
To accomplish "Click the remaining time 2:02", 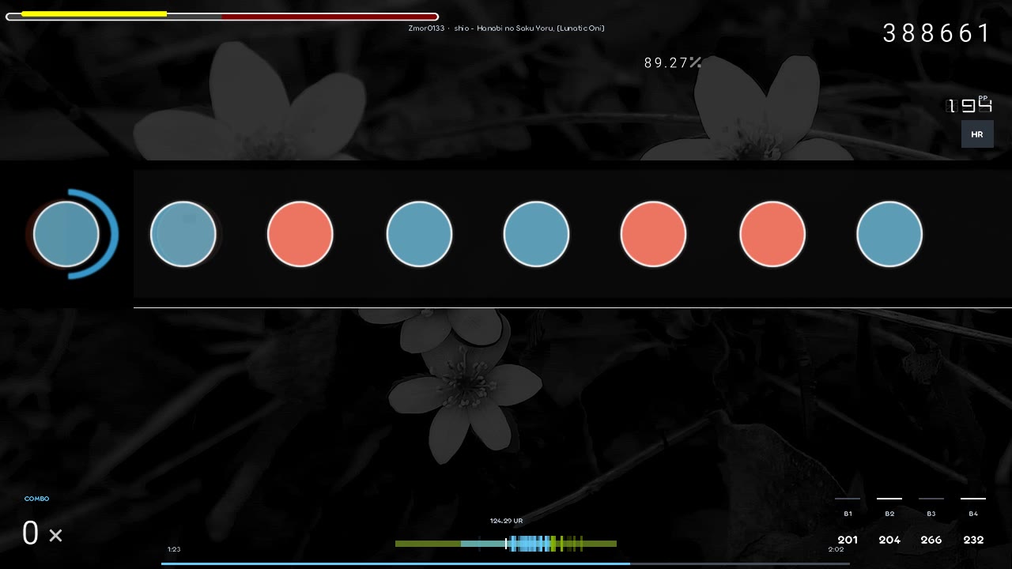I will 836,549.
